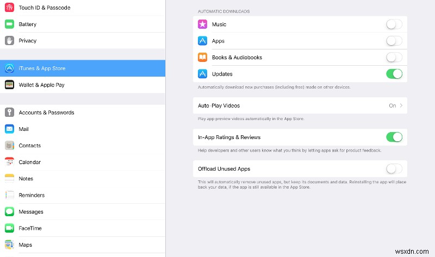Click 'Automatically download new purchases' description text
The image size is (435, 257).
pos(274,87)
